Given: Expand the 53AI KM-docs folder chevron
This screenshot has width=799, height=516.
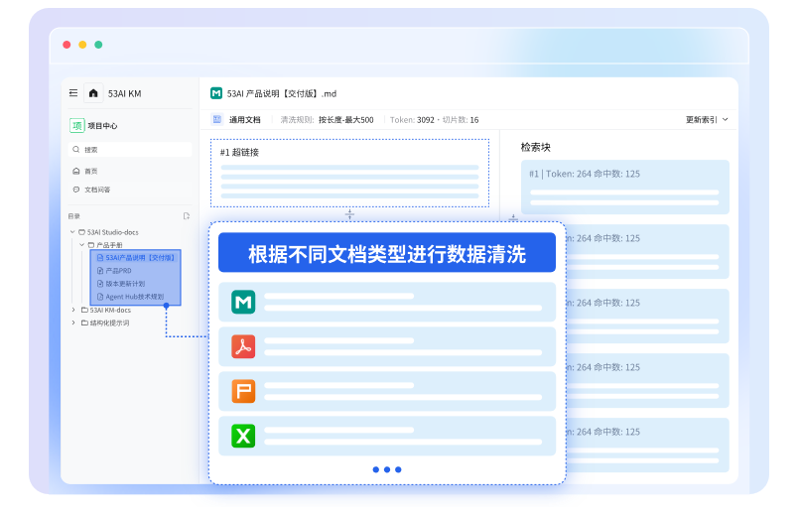Looking at the screenshot, I should click(x=73, y=310).
